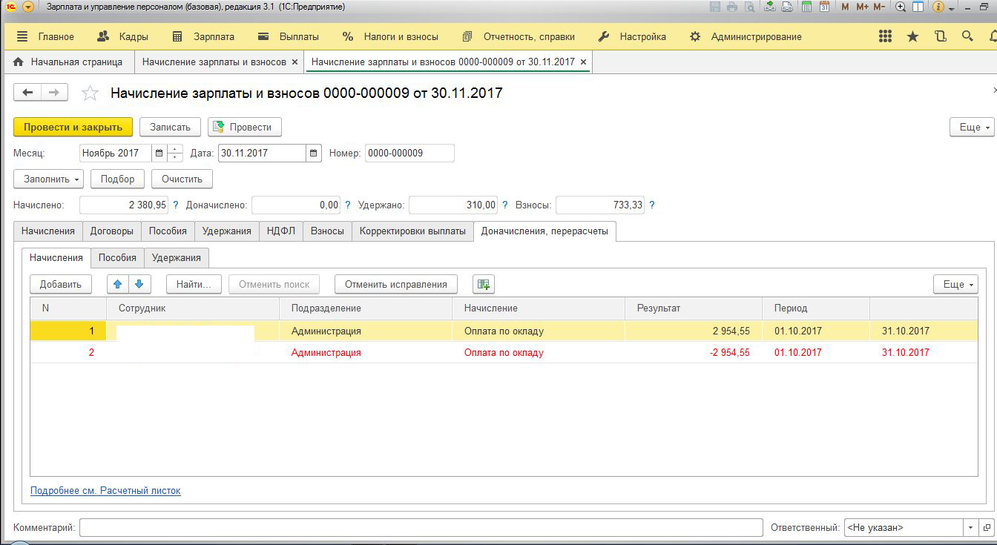The image size is (997, 545).
Task: Expand the top Еще menu
Action: click(971, 127)
